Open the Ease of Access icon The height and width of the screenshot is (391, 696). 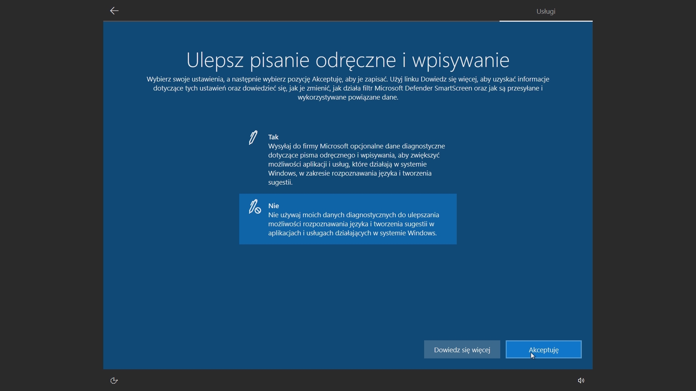coord(114,381)
